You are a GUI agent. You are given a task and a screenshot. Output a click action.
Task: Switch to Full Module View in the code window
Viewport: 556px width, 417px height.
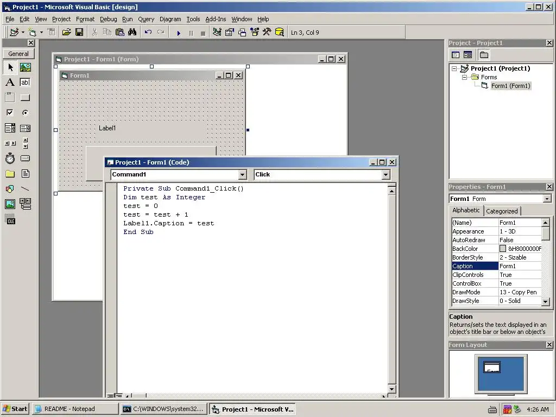(x=119, y=395)
